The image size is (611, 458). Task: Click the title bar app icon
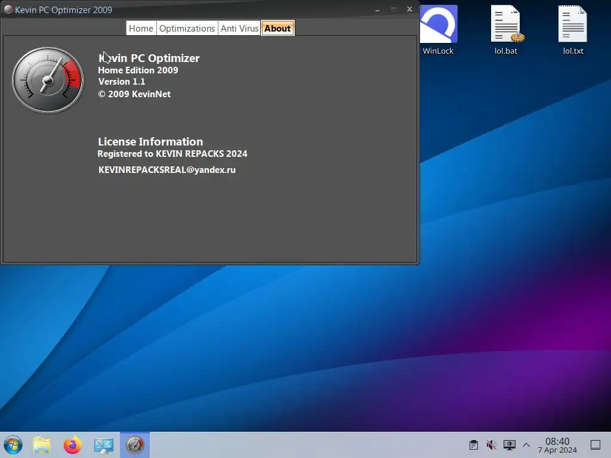point(8,10)
